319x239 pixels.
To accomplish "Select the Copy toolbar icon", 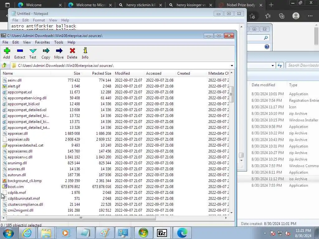I will (46, 53).
